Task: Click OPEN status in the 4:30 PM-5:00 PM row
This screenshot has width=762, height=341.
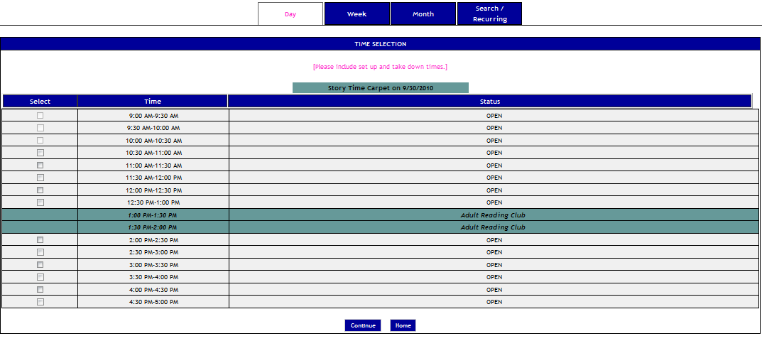Action: pos(494,302)
